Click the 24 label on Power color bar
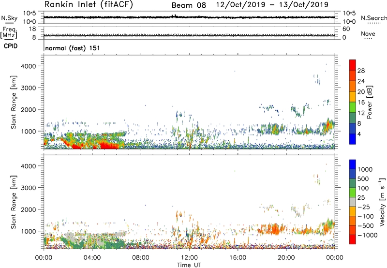The height and width of the screenshot is (268, 387). pyautogui.click(x=361, y=81)
